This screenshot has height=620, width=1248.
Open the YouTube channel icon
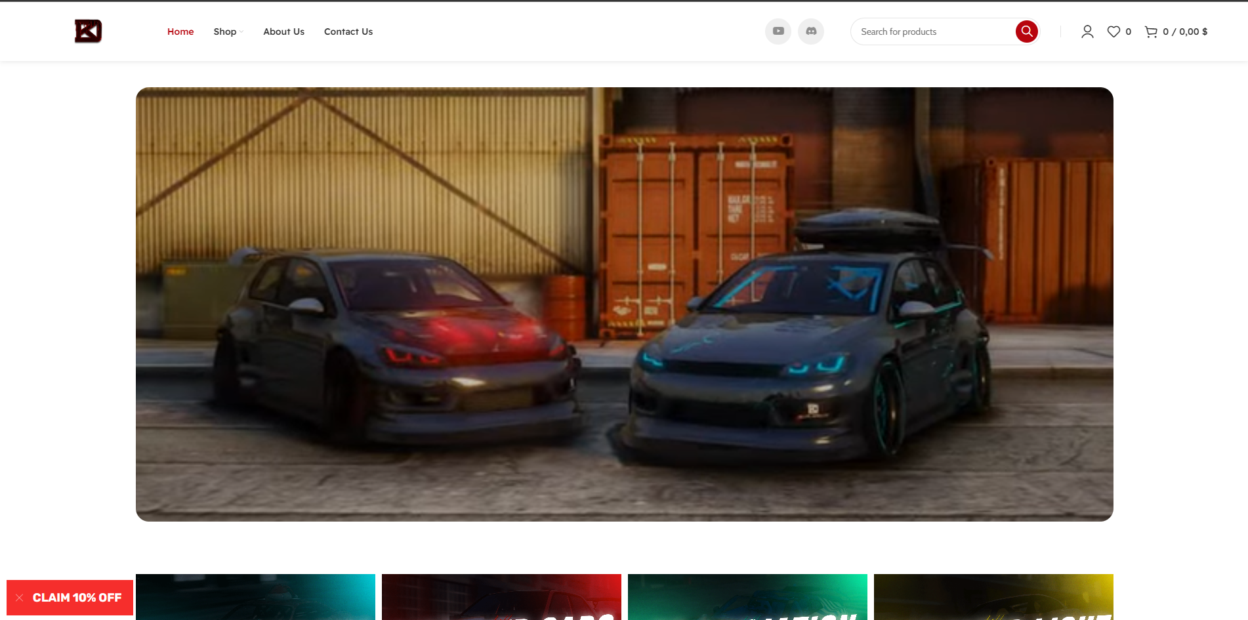778,31
